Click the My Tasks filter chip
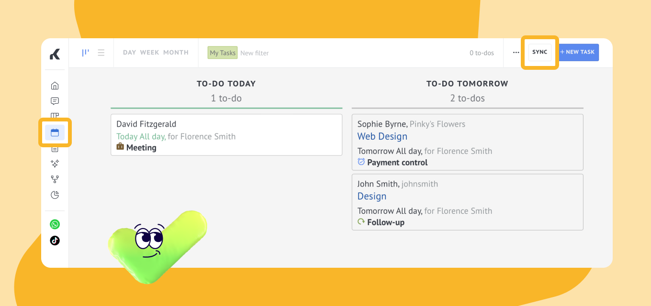 tap(223, 53)
